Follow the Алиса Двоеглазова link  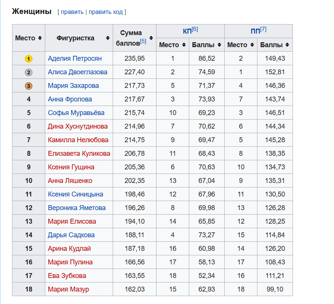coord(77,72)
